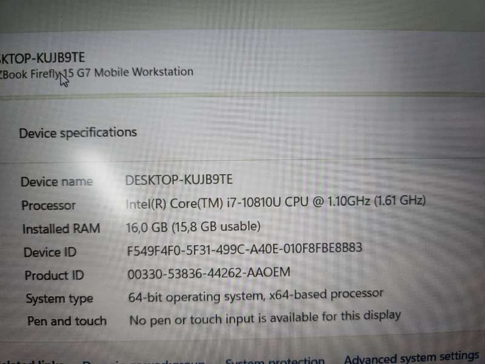Click the Installed RAM label
Viewport: 485px width, 364px height.
coord(61,229)
